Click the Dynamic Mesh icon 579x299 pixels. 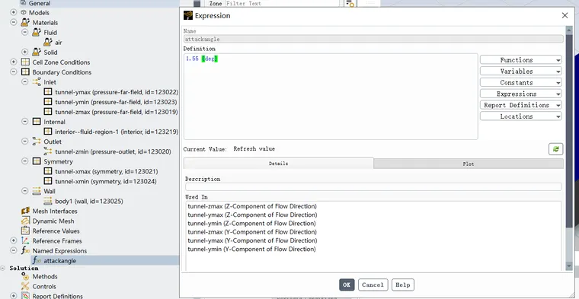(x=25, y=221)
